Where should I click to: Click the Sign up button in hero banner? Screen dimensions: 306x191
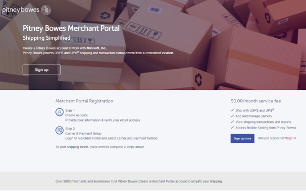(x=42, y=69)
